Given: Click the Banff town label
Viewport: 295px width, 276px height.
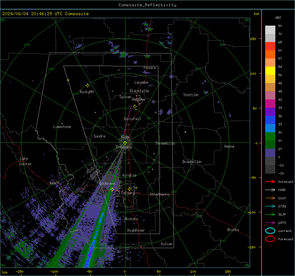Looking at the screenshot, I should click(54, 183).
